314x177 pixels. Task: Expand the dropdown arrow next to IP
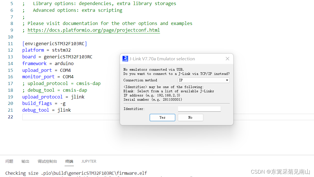pyautogui.click(x=227, y=80)
